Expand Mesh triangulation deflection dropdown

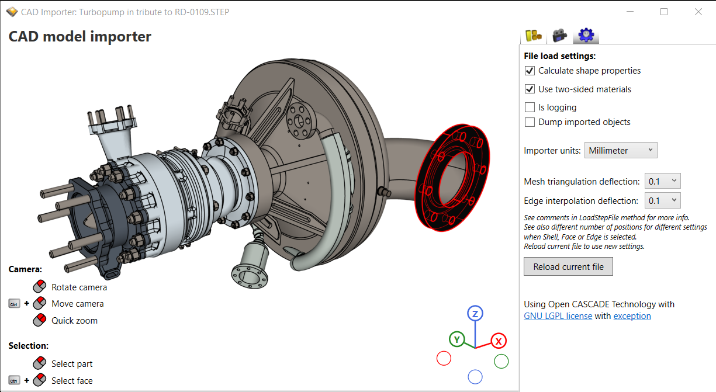[x=662, y=181]
